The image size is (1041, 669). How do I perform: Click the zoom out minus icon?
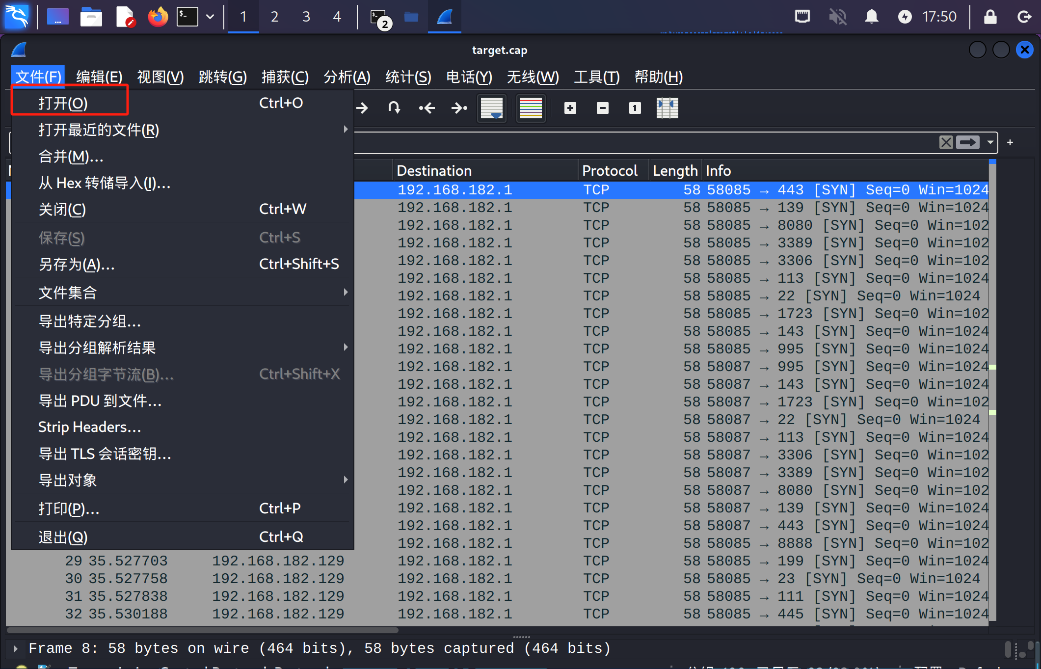[602, 108]
